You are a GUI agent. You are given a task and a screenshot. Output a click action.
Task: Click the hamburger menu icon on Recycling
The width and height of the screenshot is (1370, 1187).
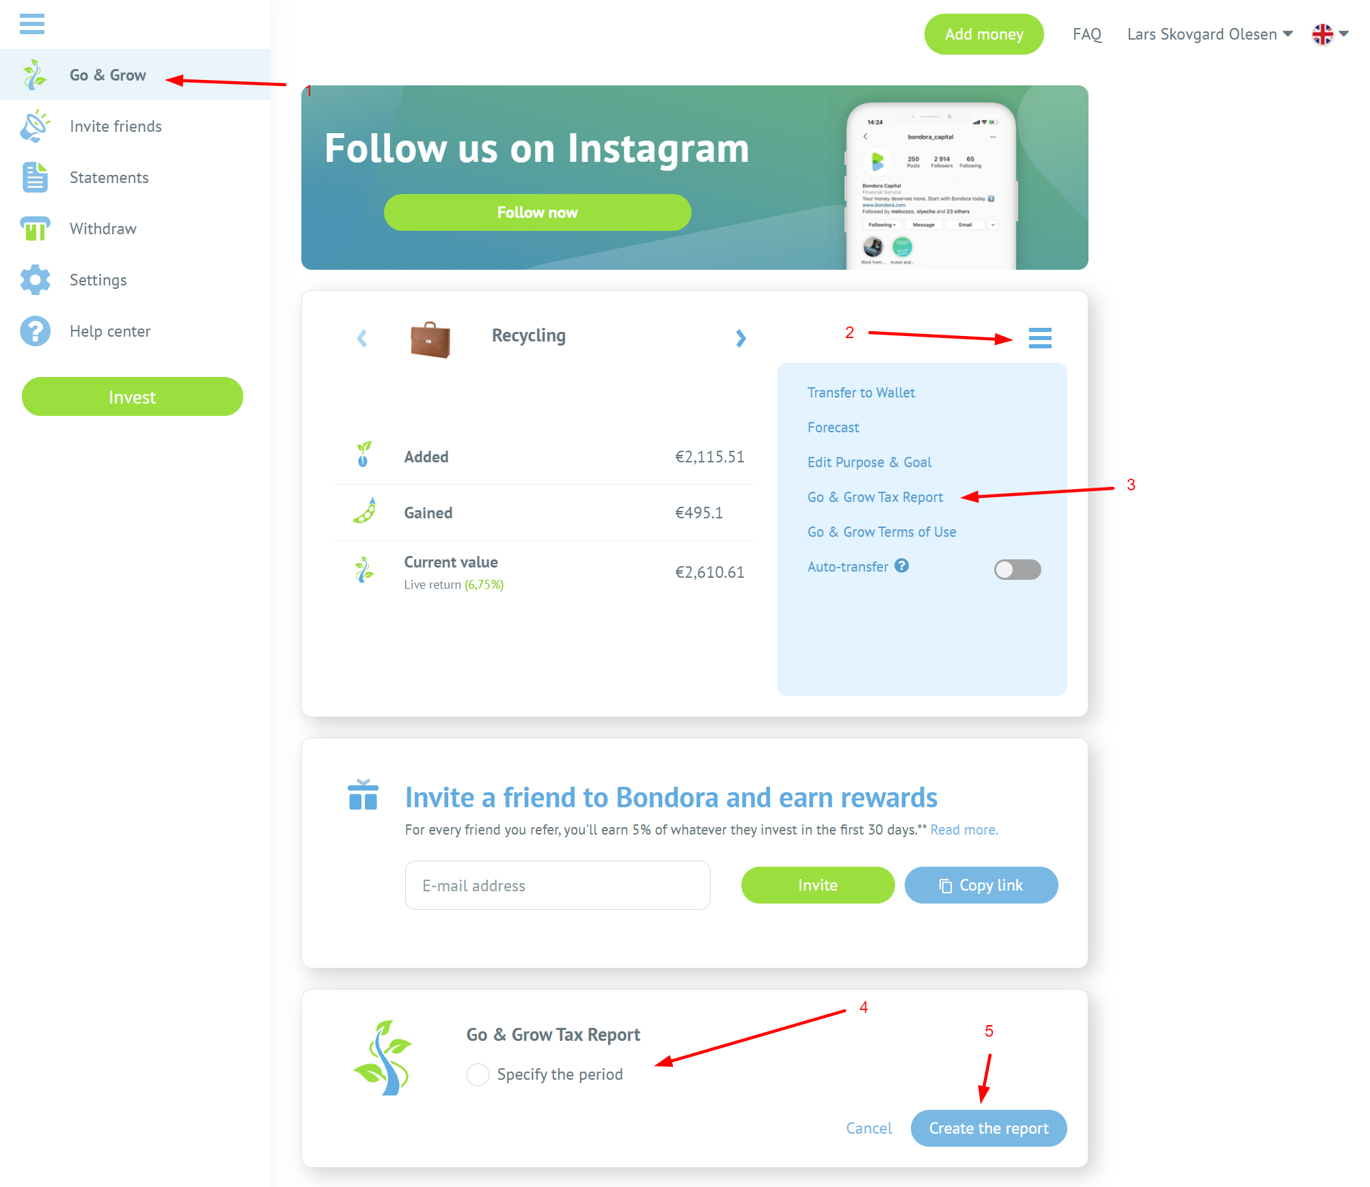pyautogui.click(x=1039, y=338)
